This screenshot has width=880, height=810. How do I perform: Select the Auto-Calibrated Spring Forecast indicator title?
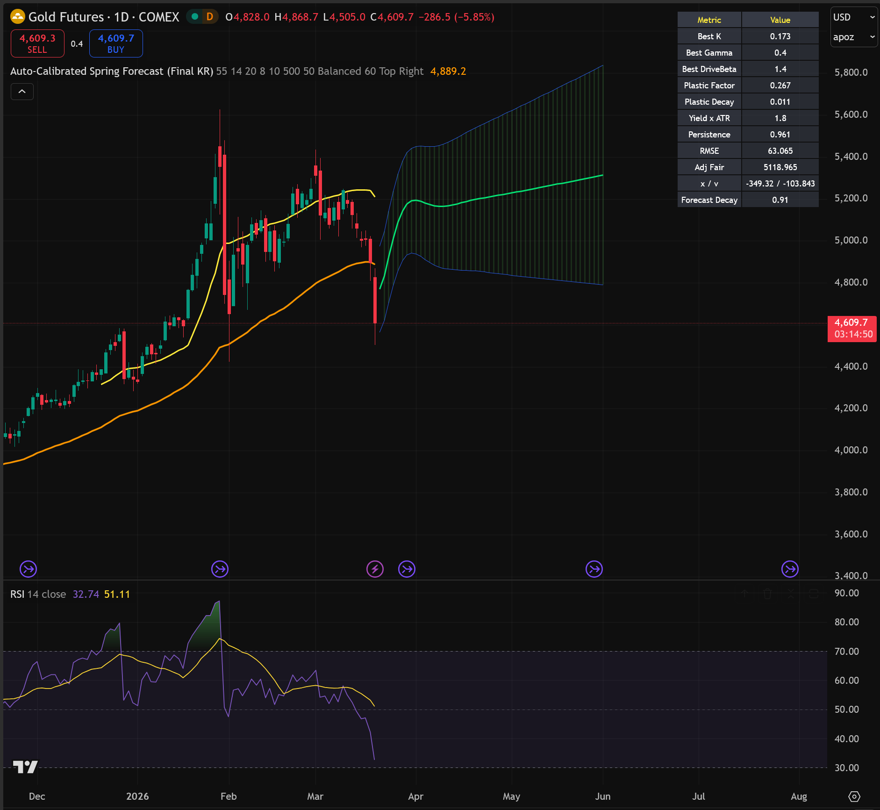(x=111, y=71)
